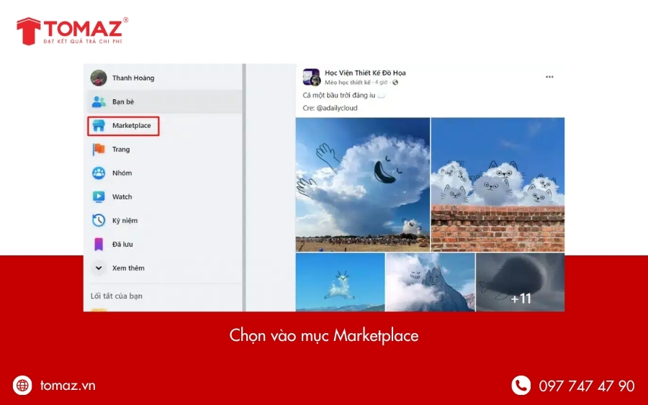648x405 pixels.
Task: Open the cat clouds on brick wall photo
Action: [498, 184]
